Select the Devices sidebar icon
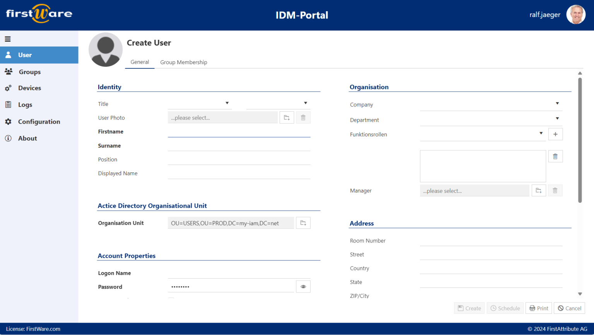The height and width of the screenshot is (335, 594). pos(30,88)
